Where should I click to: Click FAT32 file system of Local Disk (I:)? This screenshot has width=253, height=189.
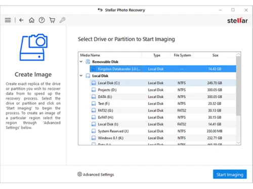pos(182,124)
